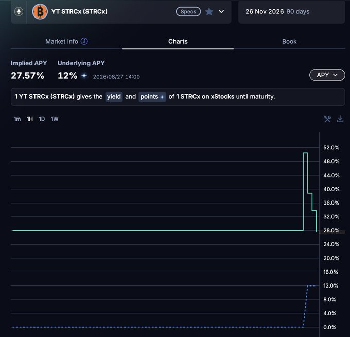Click the 0.0% axis label

[x=330, y=327]
